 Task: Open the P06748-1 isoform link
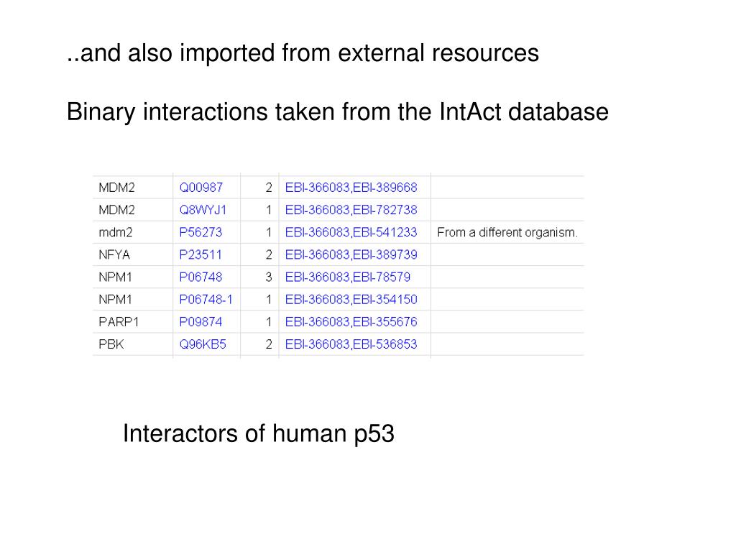pos(206,300)
